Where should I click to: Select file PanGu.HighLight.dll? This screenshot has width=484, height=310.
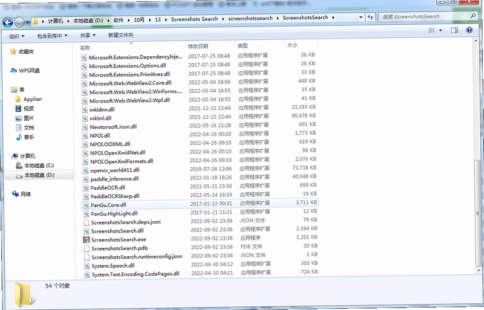114,213
